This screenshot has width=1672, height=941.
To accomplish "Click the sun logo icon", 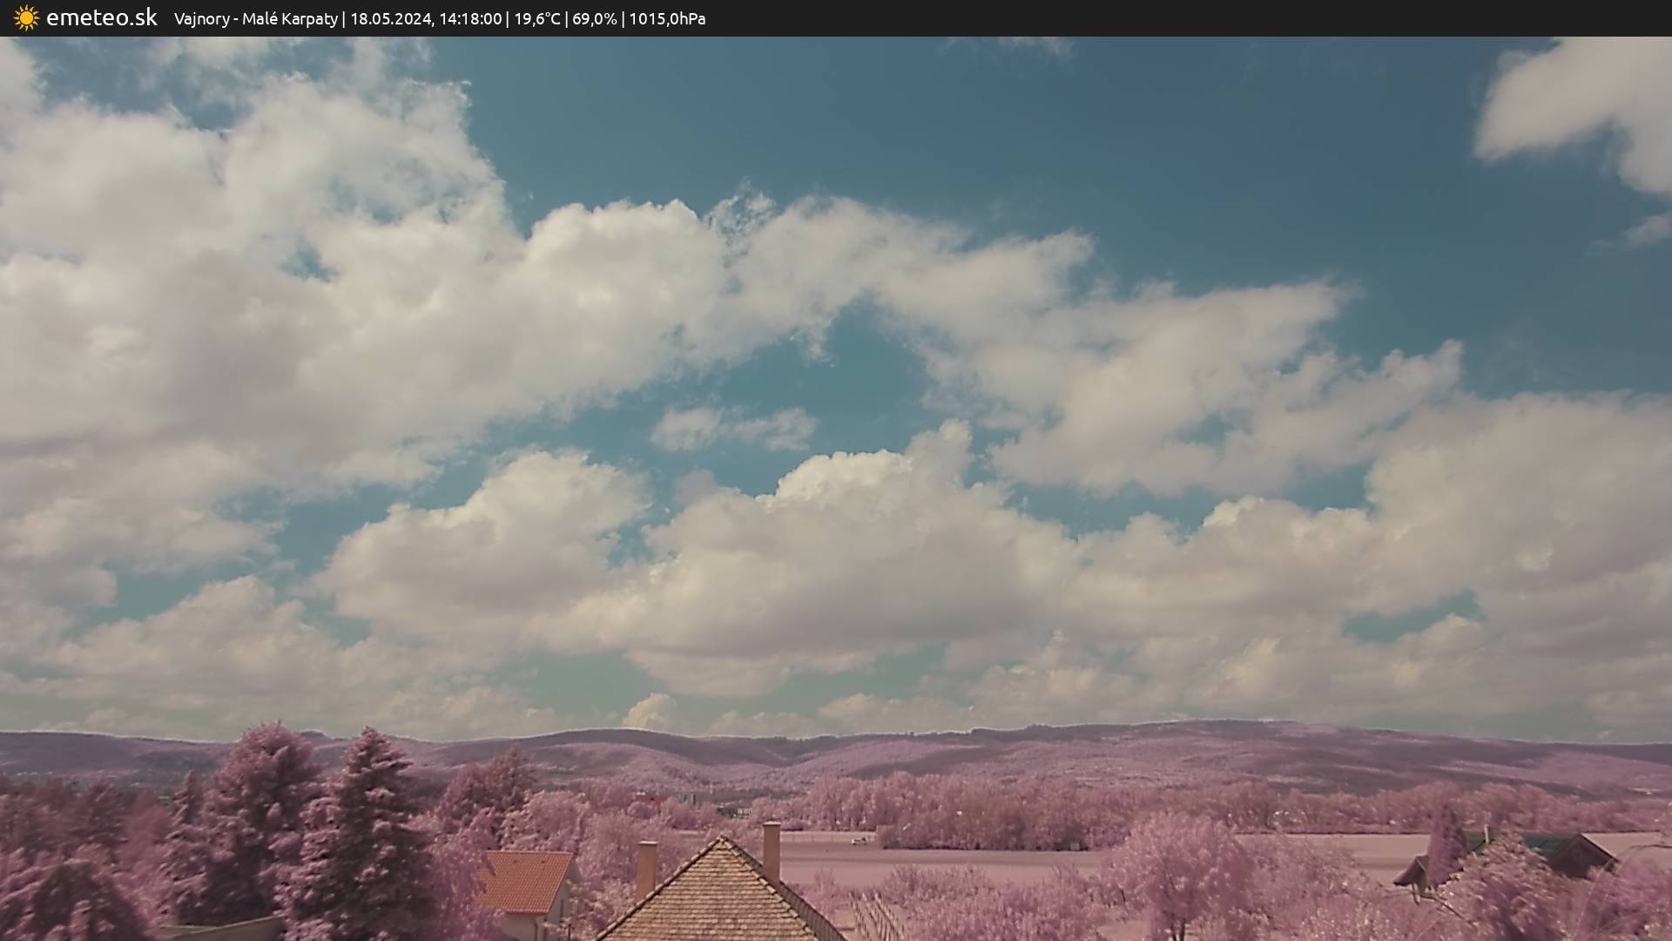I will (x=26, y=18).
